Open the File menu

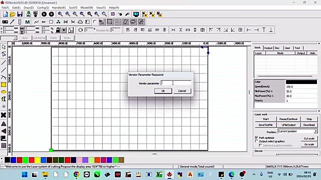(6, 7)
